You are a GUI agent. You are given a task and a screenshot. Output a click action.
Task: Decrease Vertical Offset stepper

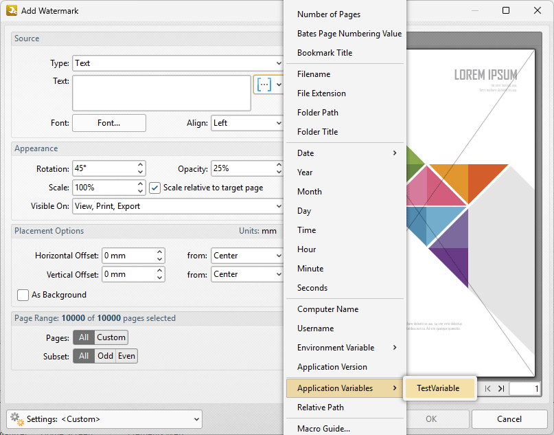click(x=160, y=278)
